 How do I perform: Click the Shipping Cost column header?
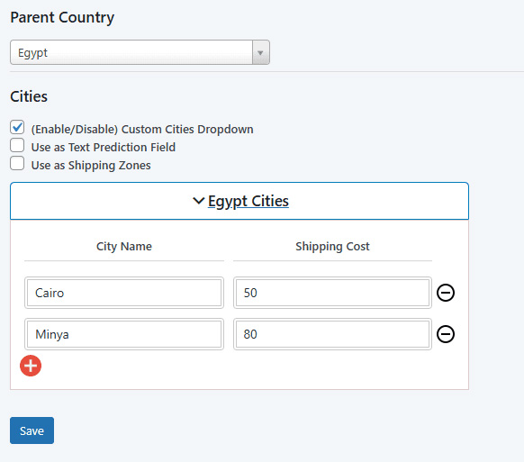332,247
